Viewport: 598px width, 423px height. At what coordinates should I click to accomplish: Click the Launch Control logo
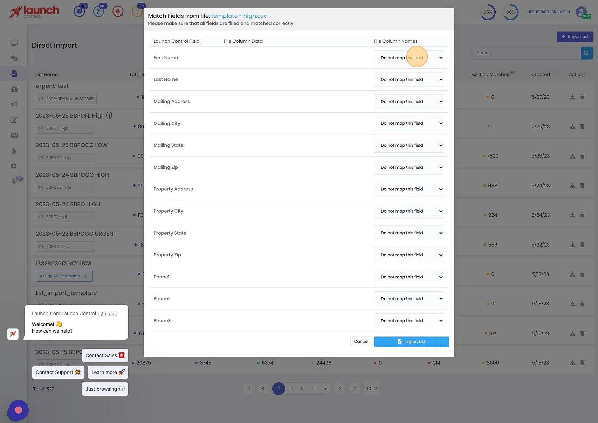[34, 12]
